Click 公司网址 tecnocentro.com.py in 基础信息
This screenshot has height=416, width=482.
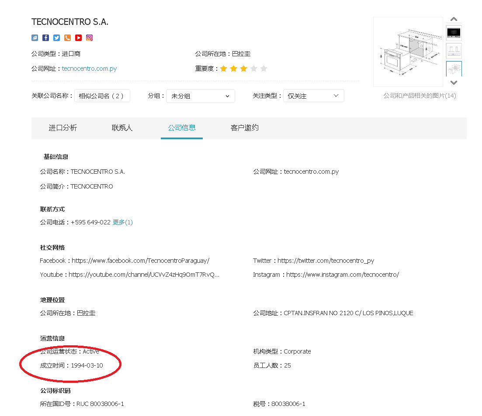[x=296, y=172]
